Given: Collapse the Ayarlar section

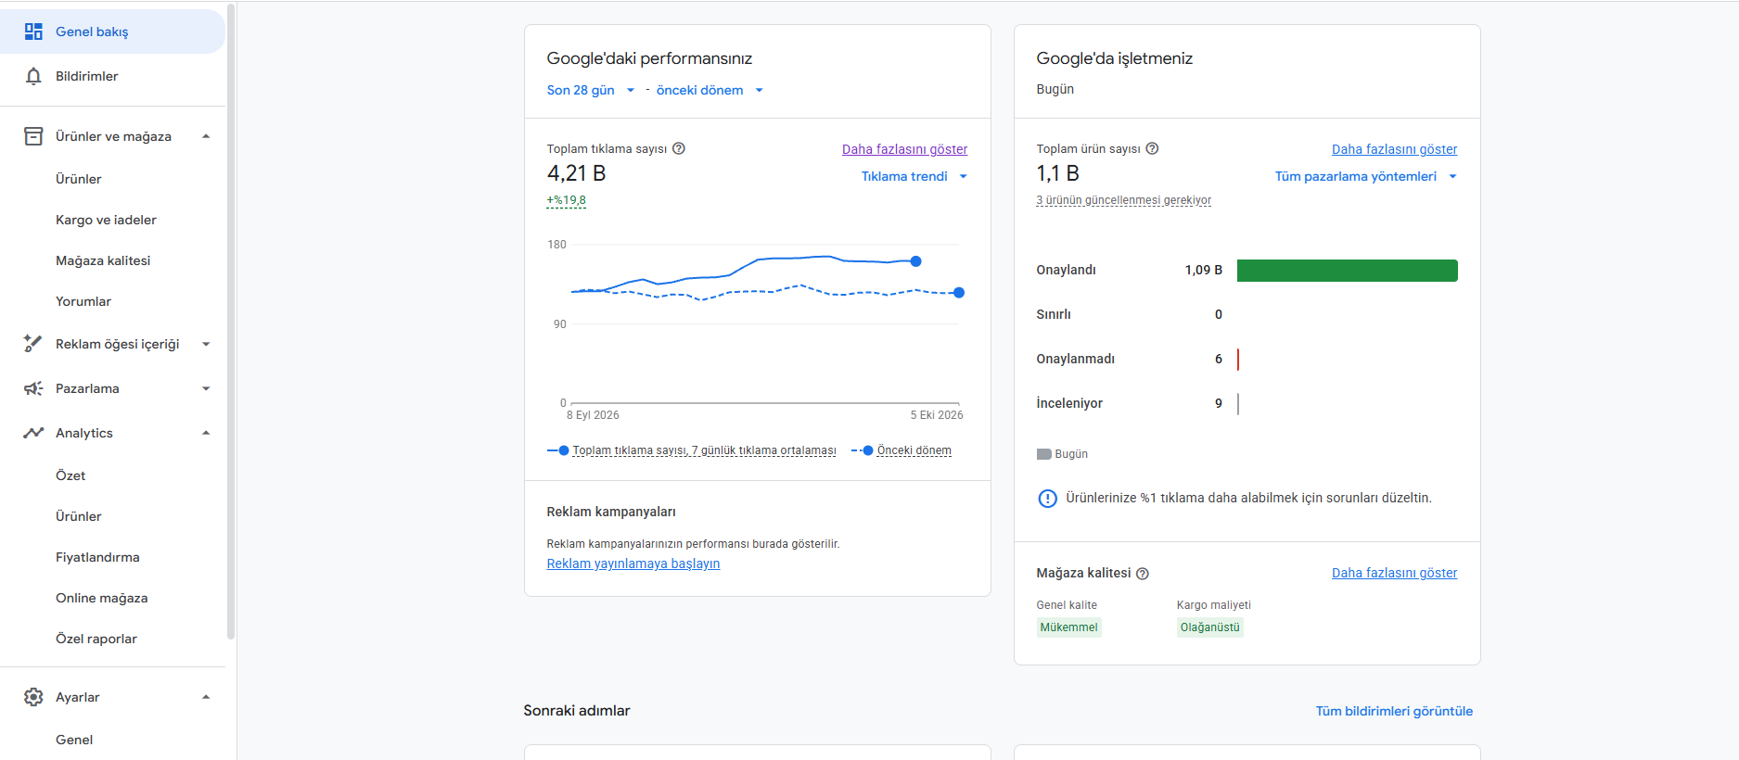Looking at the screenshot, I should coord(206,697).
